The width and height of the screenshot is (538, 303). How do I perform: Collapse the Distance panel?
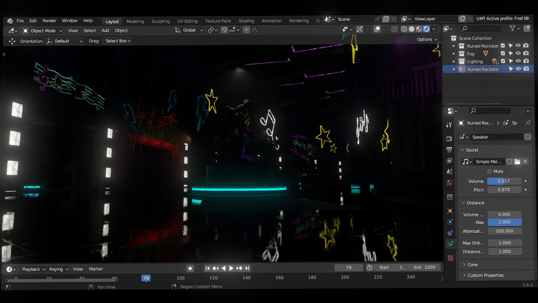(463, 203)
